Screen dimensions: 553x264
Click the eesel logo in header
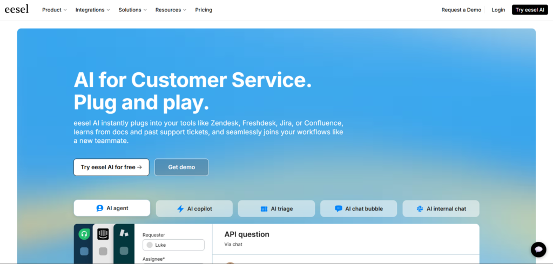(x=17, y=10)
